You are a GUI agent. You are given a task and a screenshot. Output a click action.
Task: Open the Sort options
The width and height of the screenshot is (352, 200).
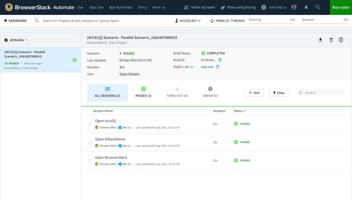click(x=254, y=93)
